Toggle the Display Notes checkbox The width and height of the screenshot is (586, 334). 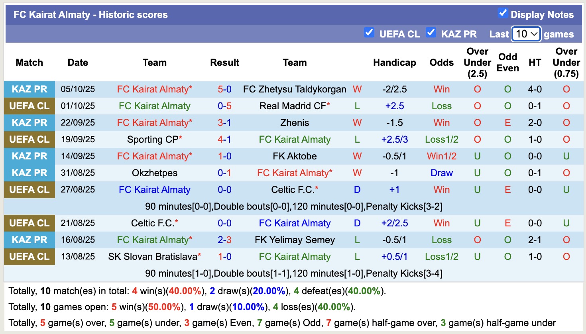[x=503, y=13]
